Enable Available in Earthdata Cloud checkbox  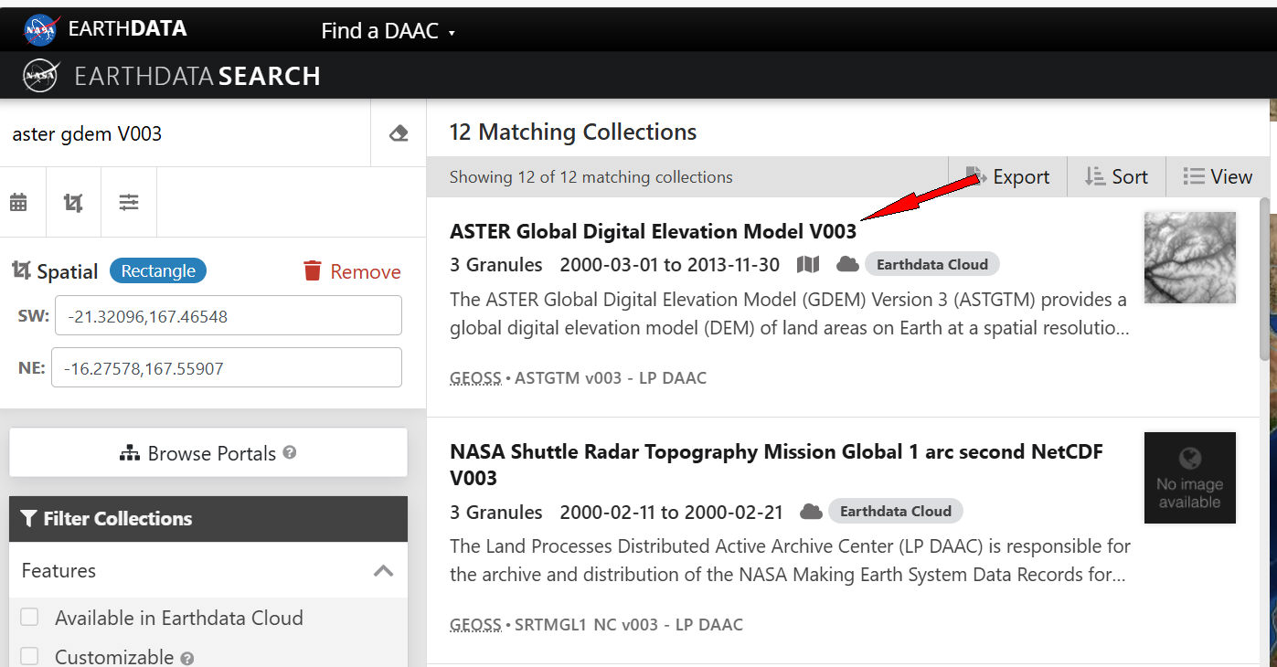[x=30, y=618]
